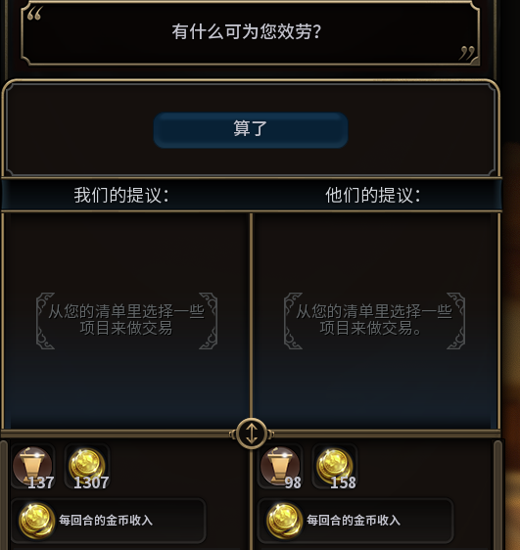520x550 pixels.
Task: Click the opening quotation mark icon
Action: pyautogui.click(x=34, y=14)
